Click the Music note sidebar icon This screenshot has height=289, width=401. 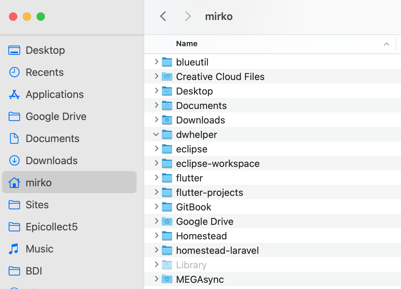pyautogui.click(x=14, y=249)
